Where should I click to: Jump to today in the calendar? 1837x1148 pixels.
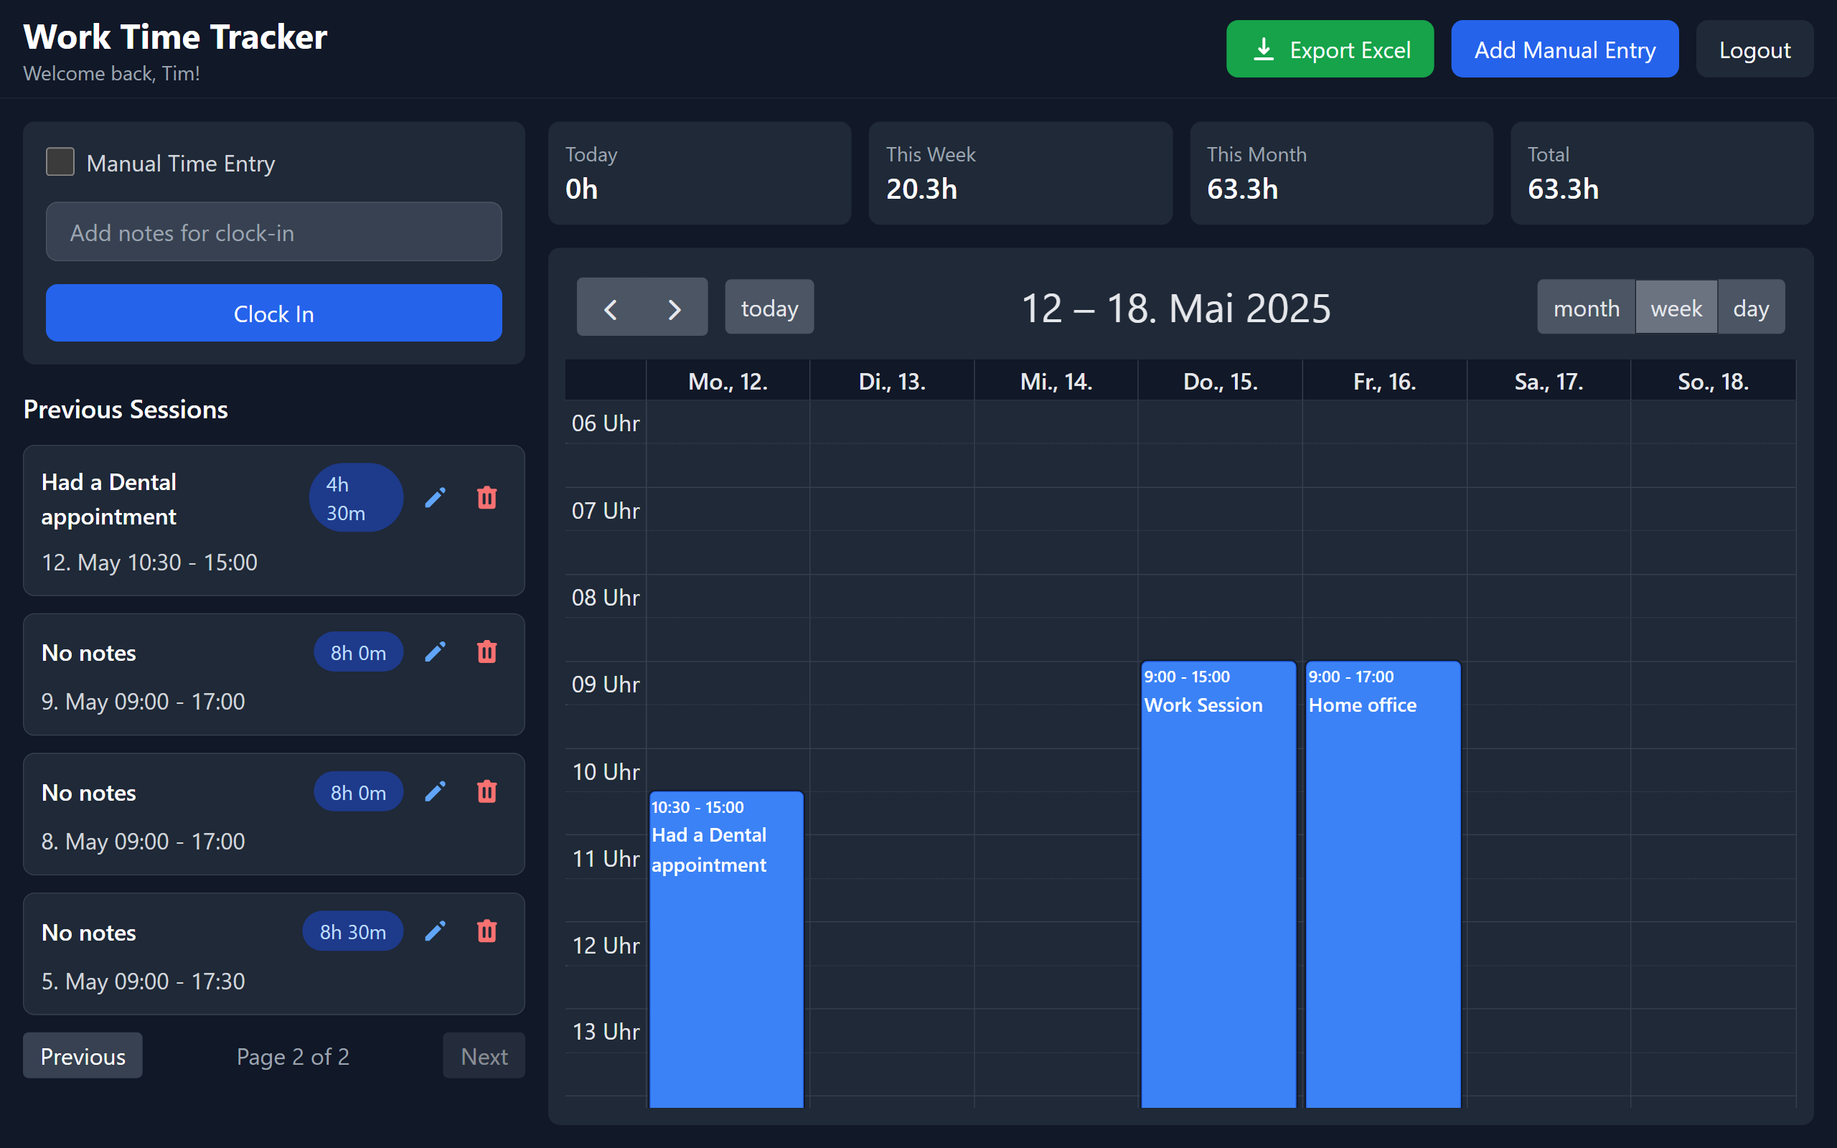pyautogui.click(x=769, y=307)
